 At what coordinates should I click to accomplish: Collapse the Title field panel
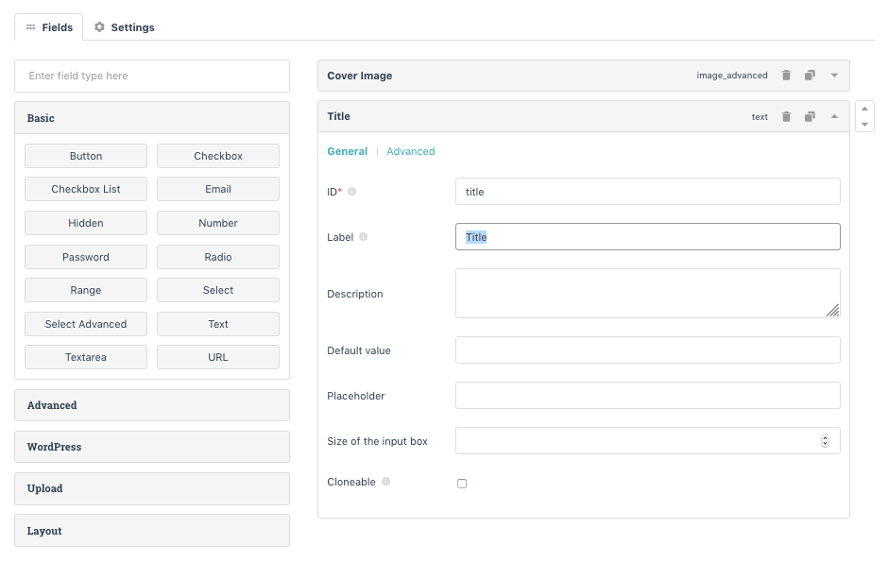834,117
